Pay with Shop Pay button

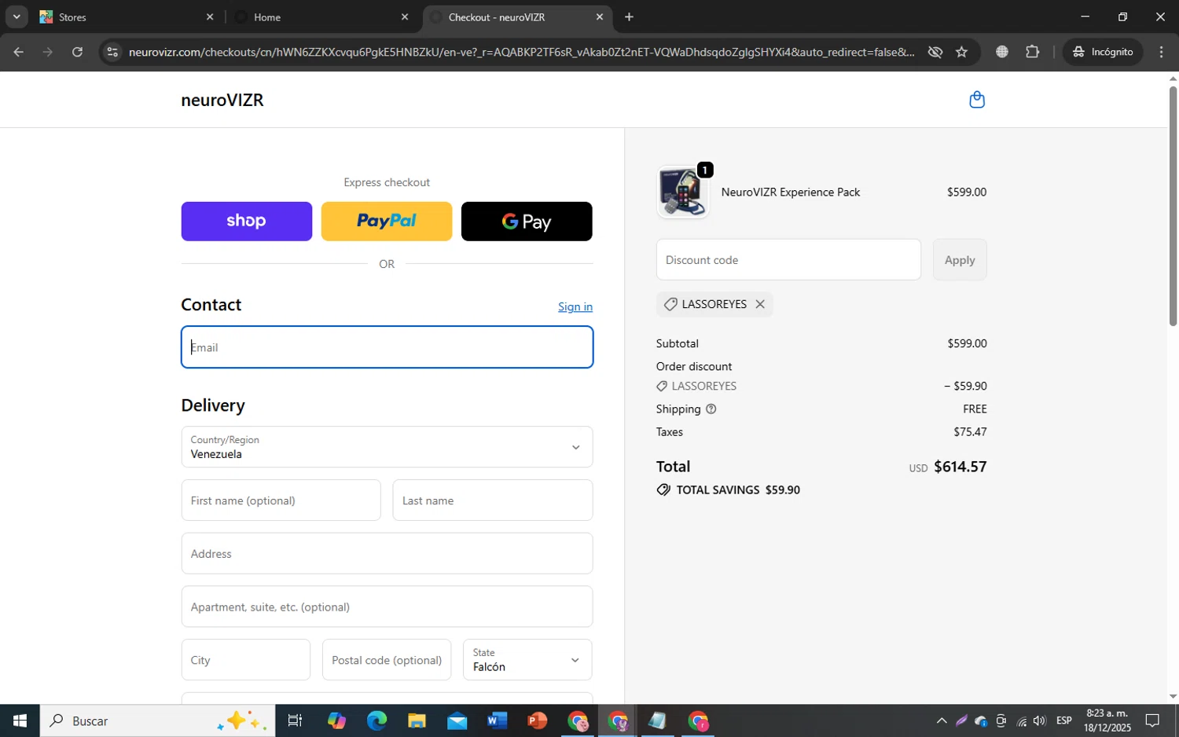coord(247,222)
